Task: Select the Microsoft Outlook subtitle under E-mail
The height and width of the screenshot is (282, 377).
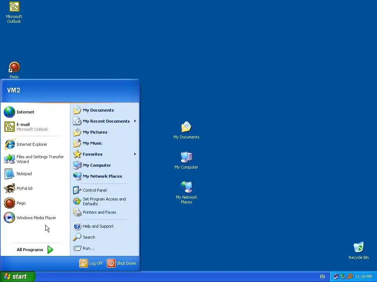Action: click(x=32, y=129)
